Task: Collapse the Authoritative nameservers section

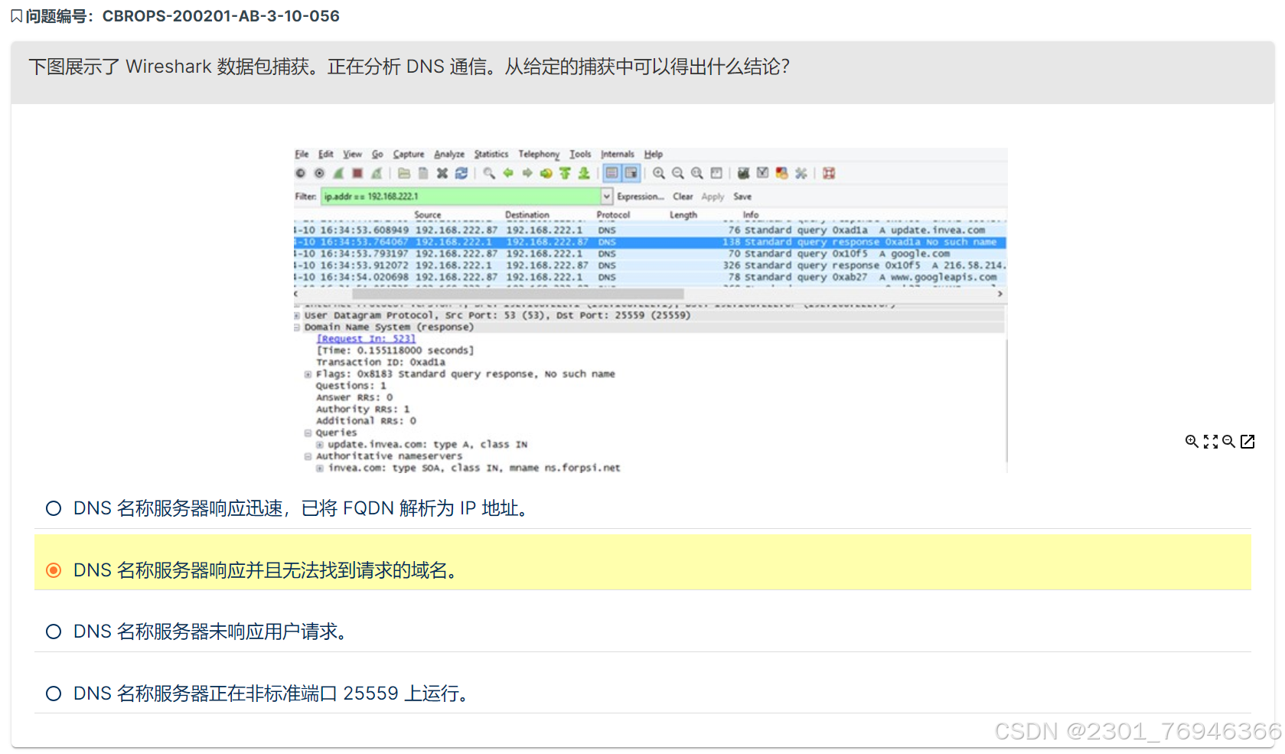Action: [308, 455]
